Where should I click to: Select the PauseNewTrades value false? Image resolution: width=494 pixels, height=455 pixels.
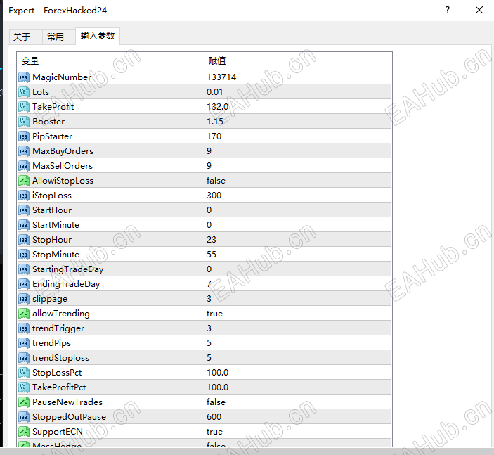click(216, 402)
